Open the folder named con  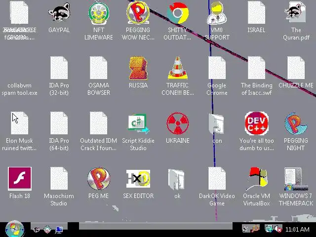pyautogui.click(x=216, y=124)
